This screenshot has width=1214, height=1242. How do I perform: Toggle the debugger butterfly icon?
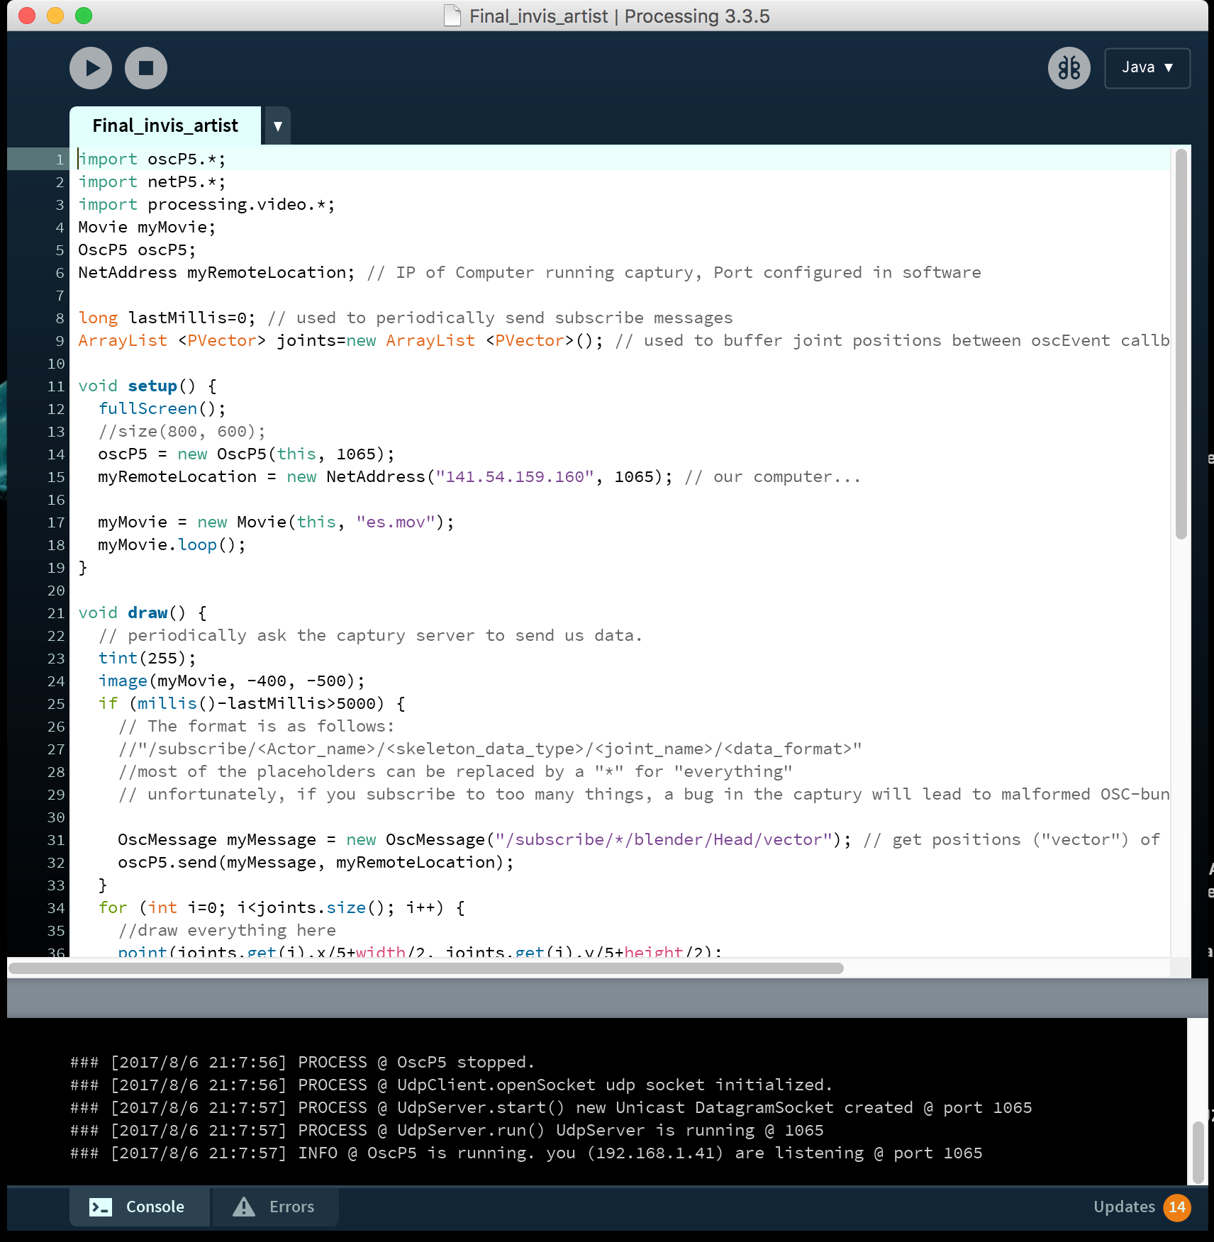(x=1069, y=68)
